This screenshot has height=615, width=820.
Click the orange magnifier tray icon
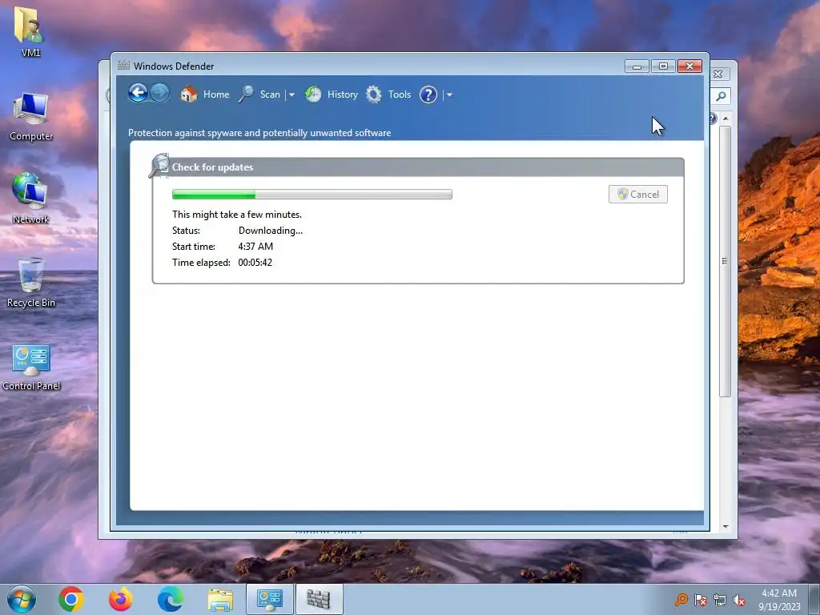pyautogui.click(x=681, y=600)
